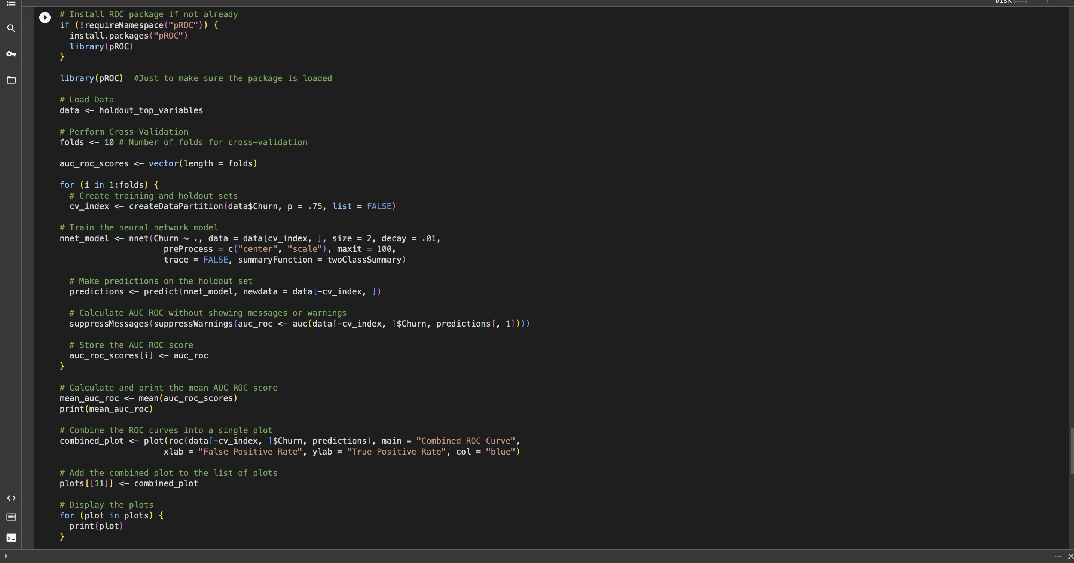Open the Secrets panel via key icon
This screenshot has height=563, width=1074.
(11, 54)
